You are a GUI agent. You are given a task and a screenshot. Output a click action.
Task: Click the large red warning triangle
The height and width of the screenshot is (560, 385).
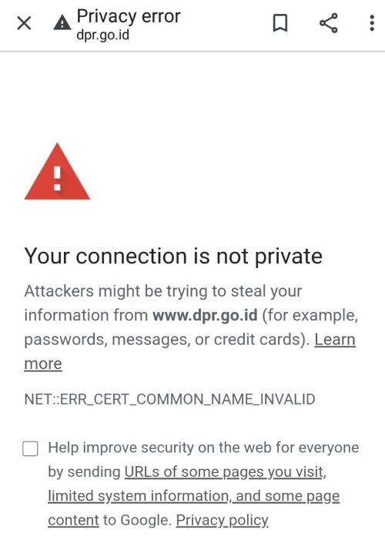(57, 172)
